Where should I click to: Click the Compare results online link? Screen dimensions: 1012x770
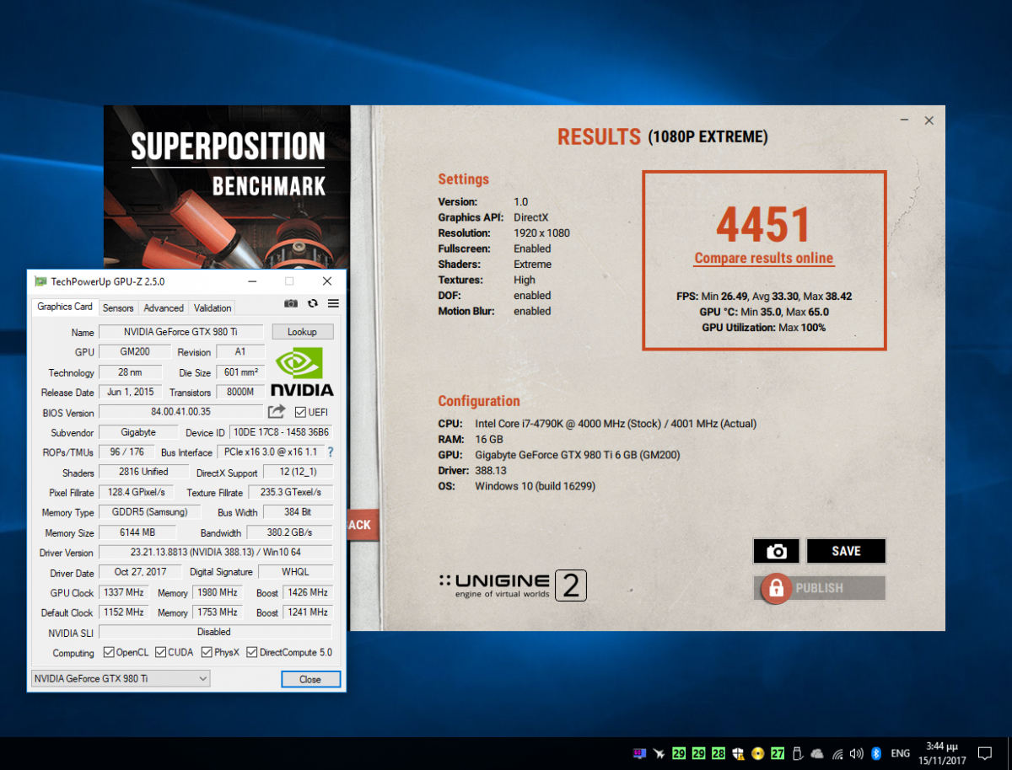[764, 259]
